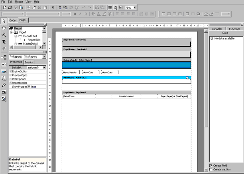Pick the Draw line tool

pos(4,85)
